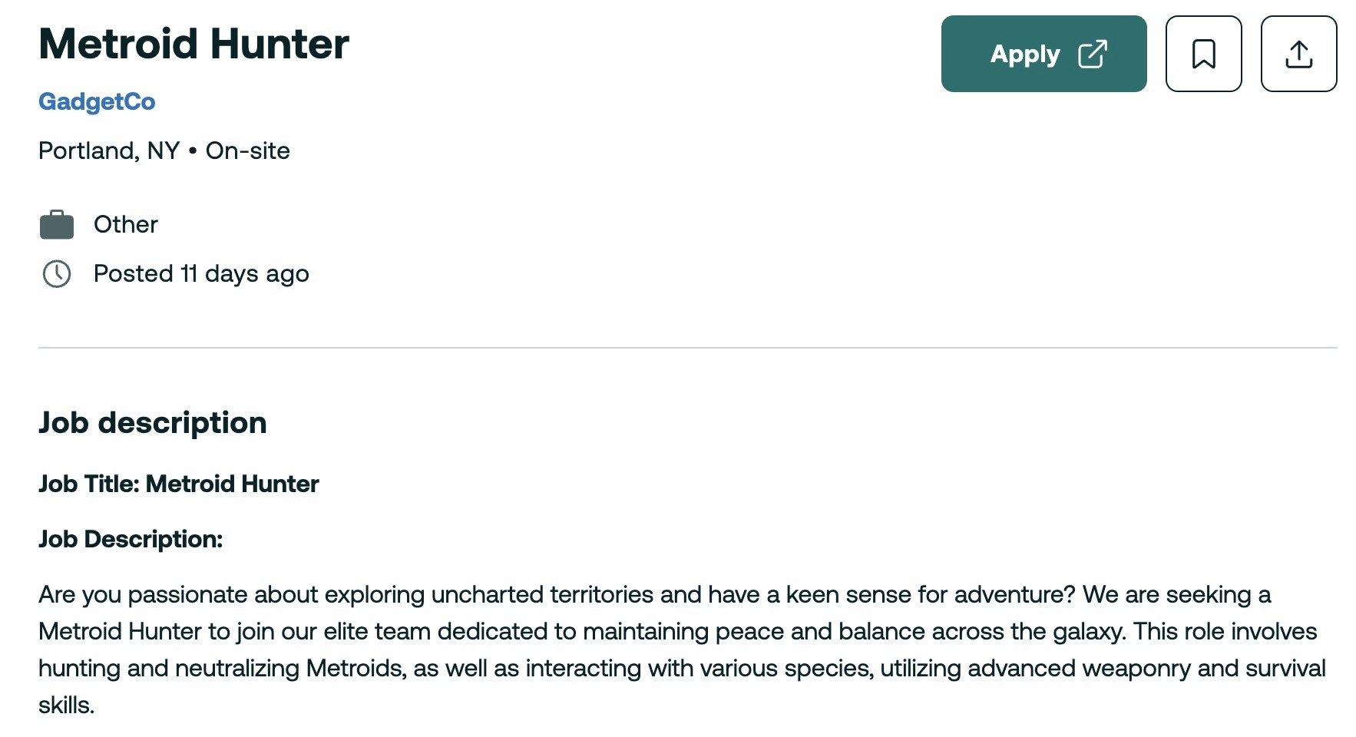
Task: Share job using the upload icon
Action: (x=1298, y=54)
